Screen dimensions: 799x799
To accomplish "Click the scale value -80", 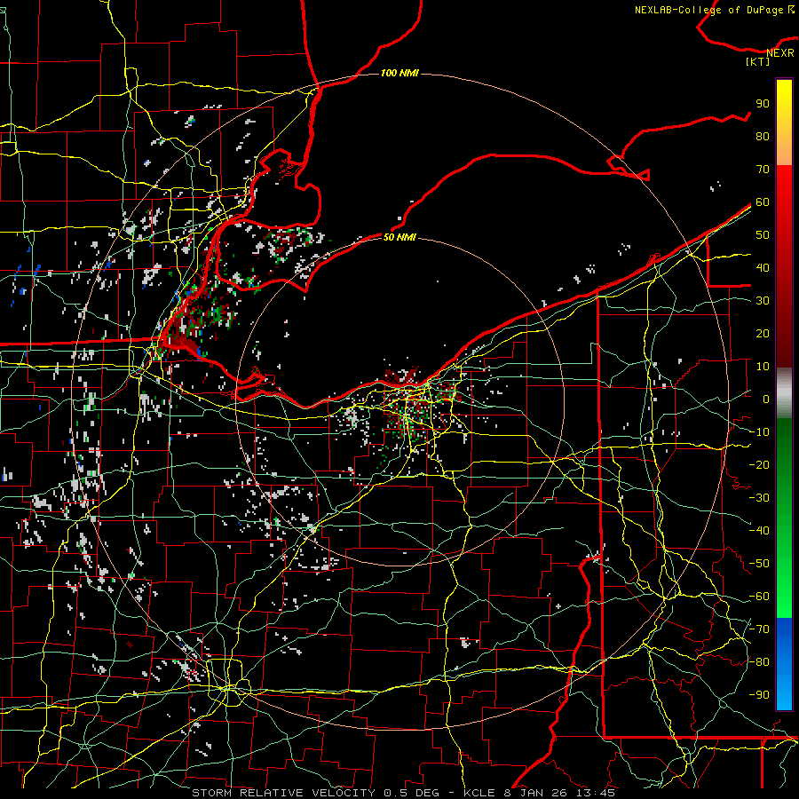I will click(x=759, y=662).
